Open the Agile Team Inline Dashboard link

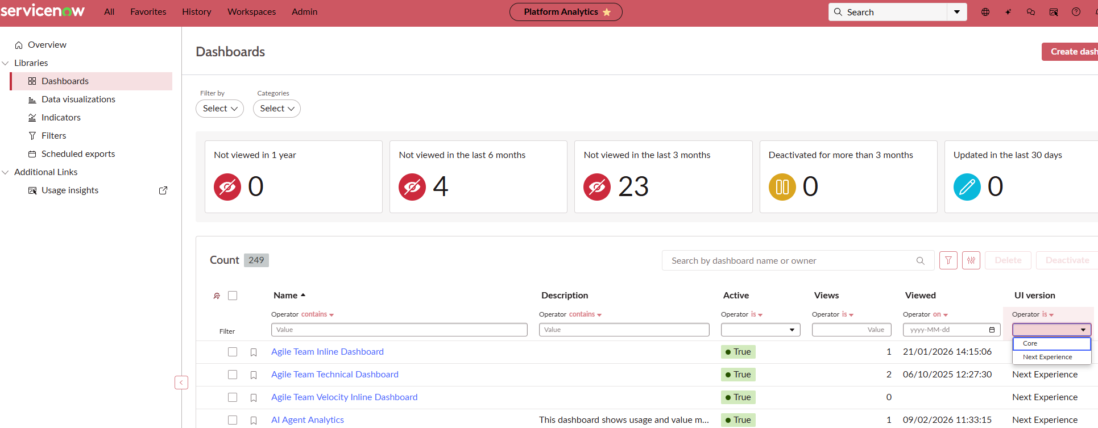click(328, 352)
